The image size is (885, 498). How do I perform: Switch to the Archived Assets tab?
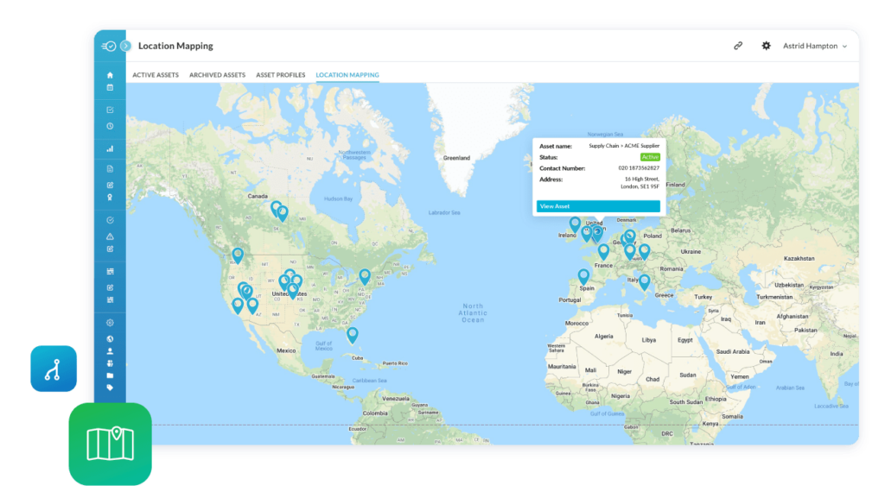pyautogui.click(x=217, y=75)
